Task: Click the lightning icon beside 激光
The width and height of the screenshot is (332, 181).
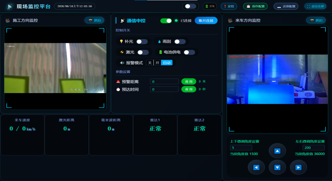Action: [122, 52]
